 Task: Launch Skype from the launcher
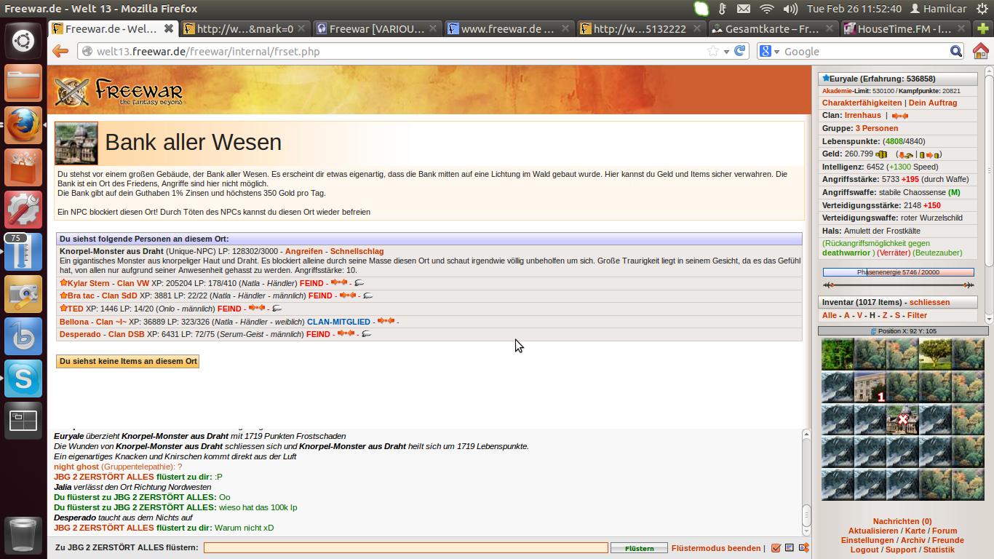[23, 378]
